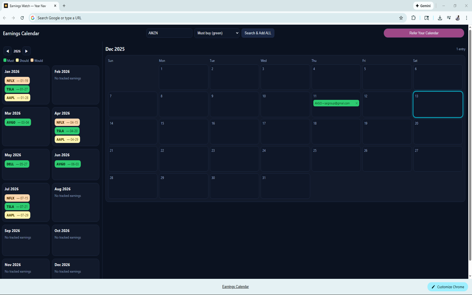Click inside the AMZN ticker input field

pos(169,33)
